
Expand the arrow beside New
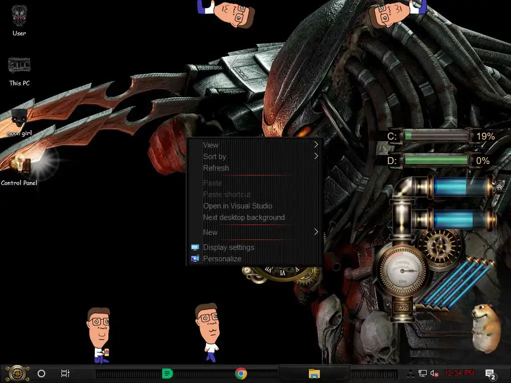(x=316, y=232)
